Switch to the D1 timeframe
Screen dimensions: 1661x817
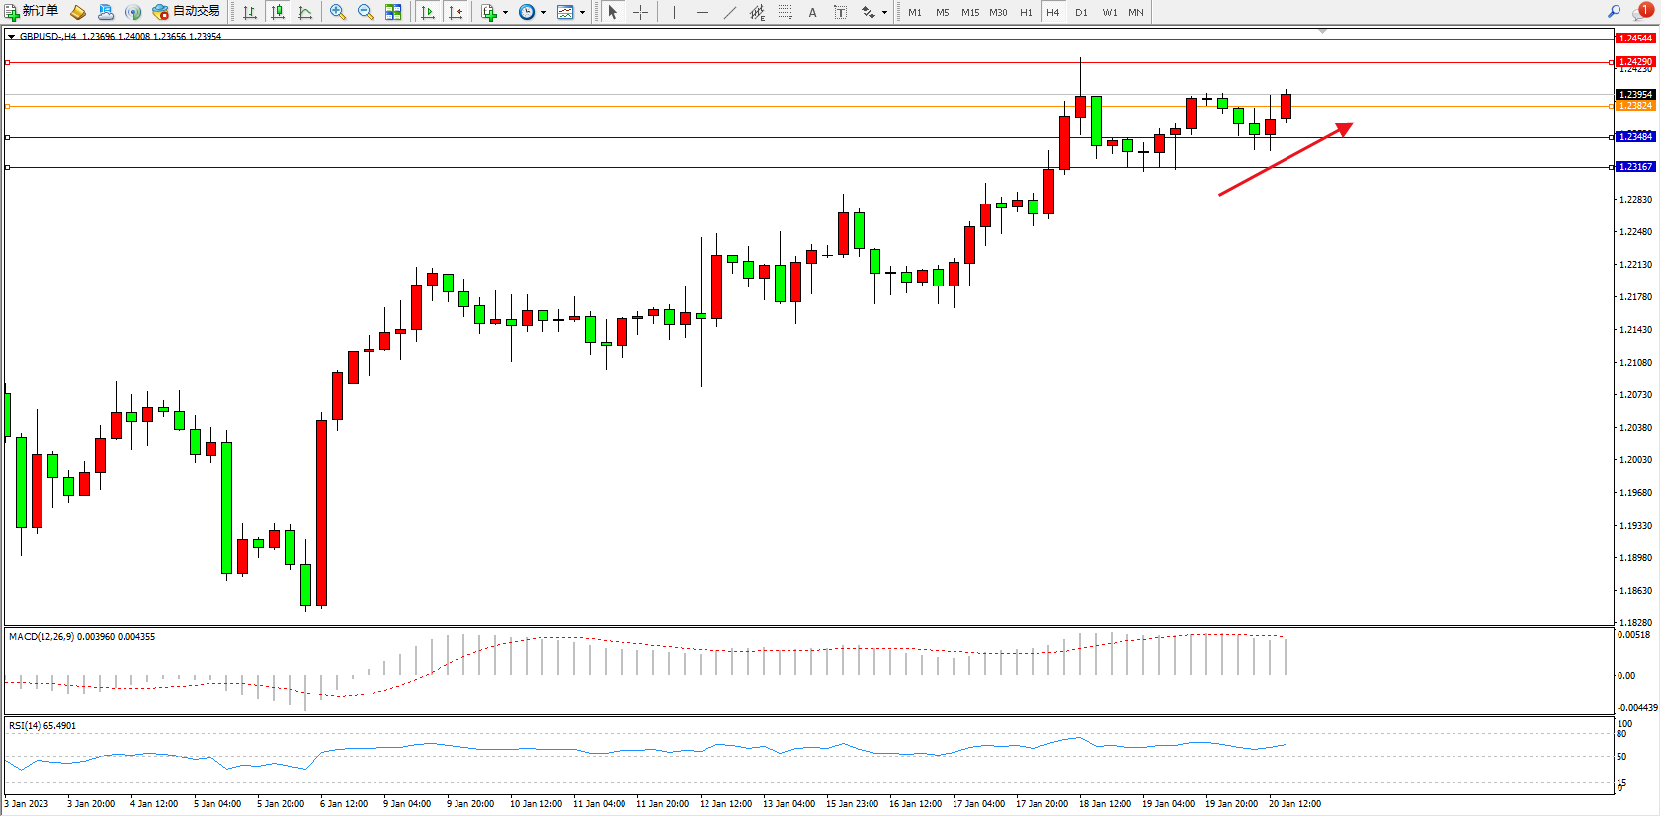tap(1081, 12)
